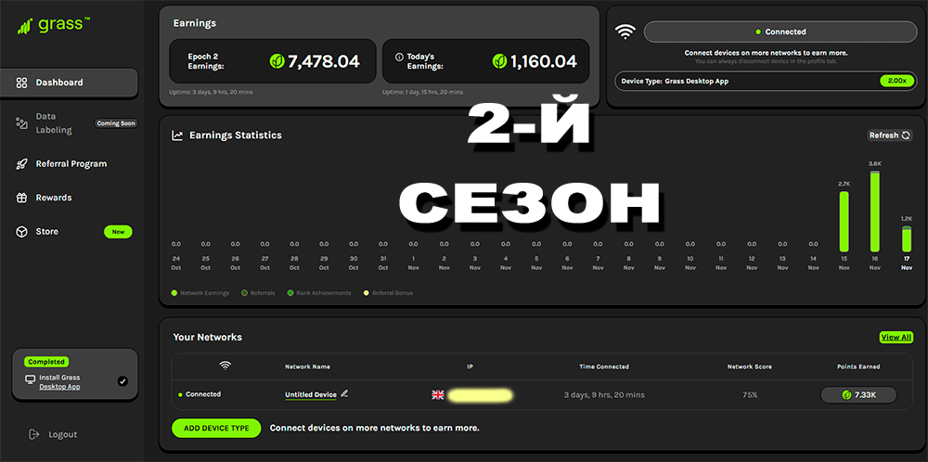This screenshot has height=462, width=928.
Task: Click the ADD DEVICE TYPE button
Action: (x=216, y=428)
